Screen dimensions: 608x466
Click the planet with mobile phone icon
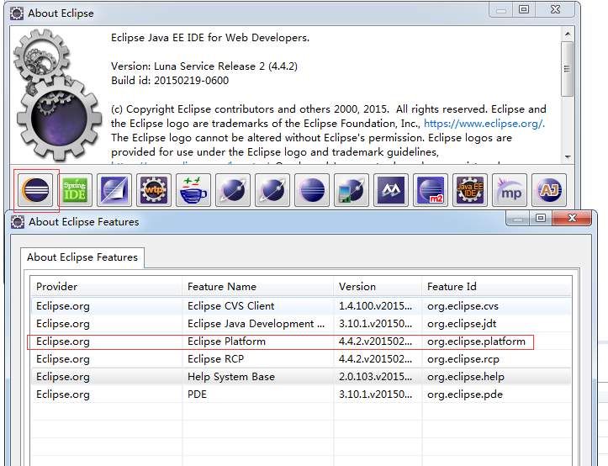pyautogui.click(x=352, y=190)
